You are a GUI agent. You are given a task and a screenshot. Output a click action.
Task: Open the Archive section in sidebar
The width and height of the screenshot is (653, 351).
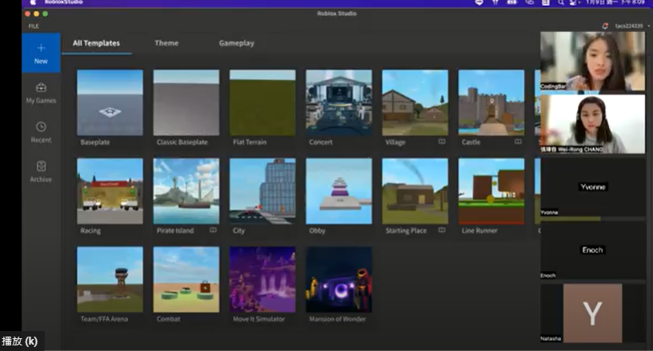(x=41, y=172)
